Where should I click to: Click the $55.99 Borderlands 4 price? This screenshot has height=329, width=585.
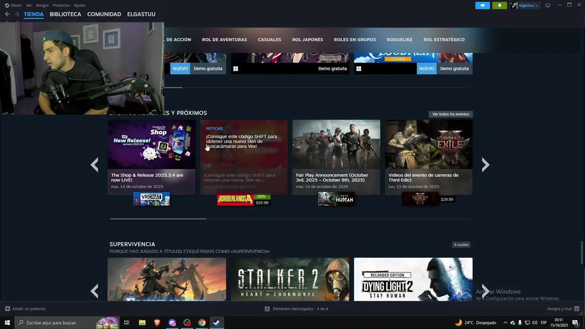point(262,202)
